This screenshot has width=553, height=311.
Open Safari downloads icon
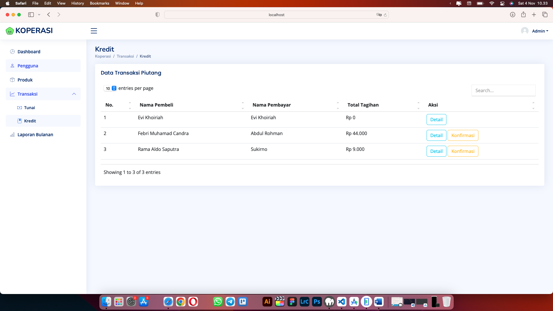coord(512,15)
